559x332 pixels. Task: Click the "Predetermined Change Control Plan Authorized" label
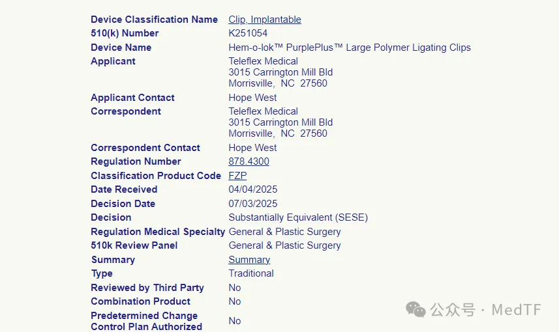146,321
